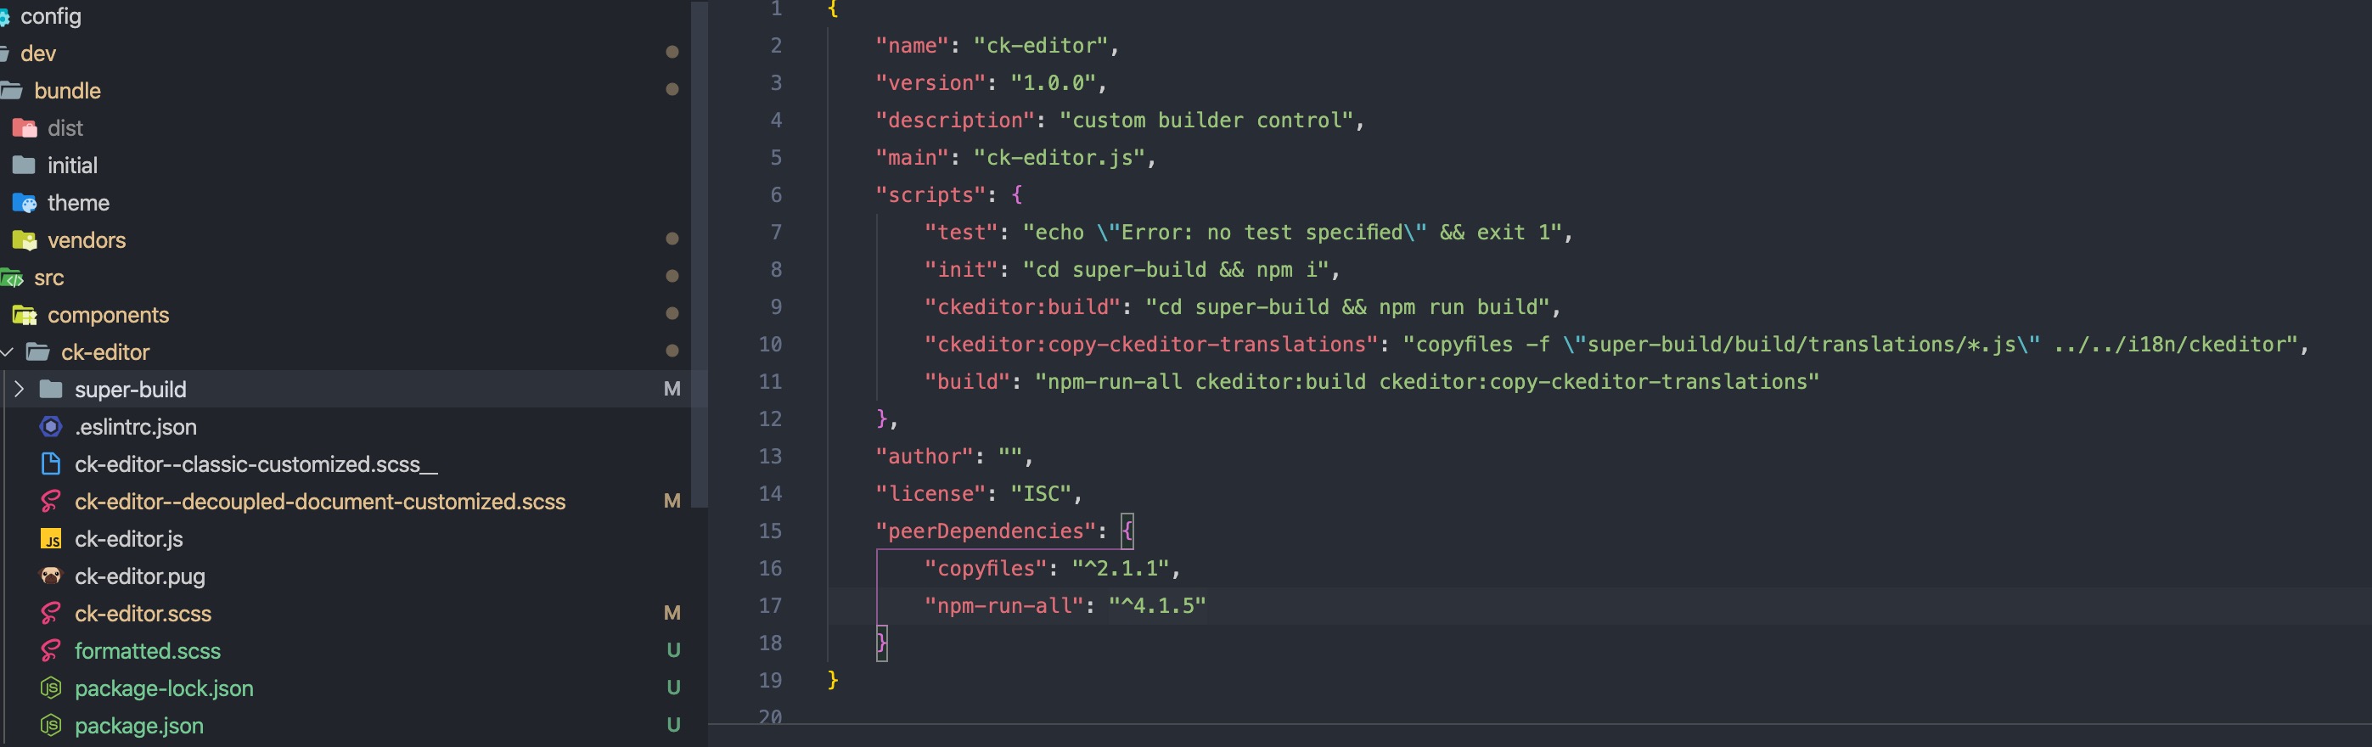Click the super-build folder icon
The width and height of the screenshot is (2372, 747).
tap(52, 390)
